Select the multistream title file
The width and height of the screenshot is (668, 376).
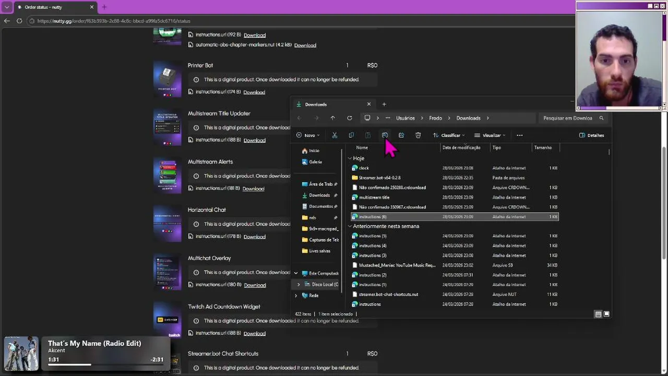[x=374, y=197]
